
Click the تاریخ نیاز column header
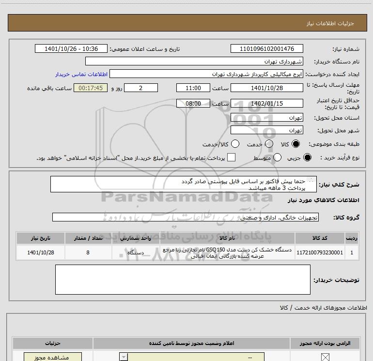click(x=40, y=238)
